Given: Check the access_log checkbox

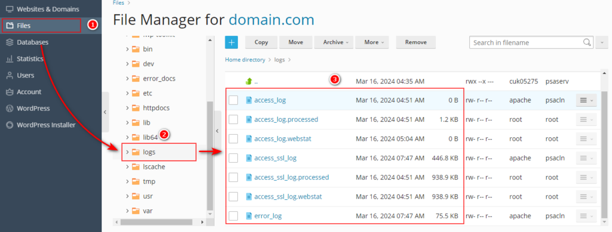Looking at the screenshot, I should point(234,100).
